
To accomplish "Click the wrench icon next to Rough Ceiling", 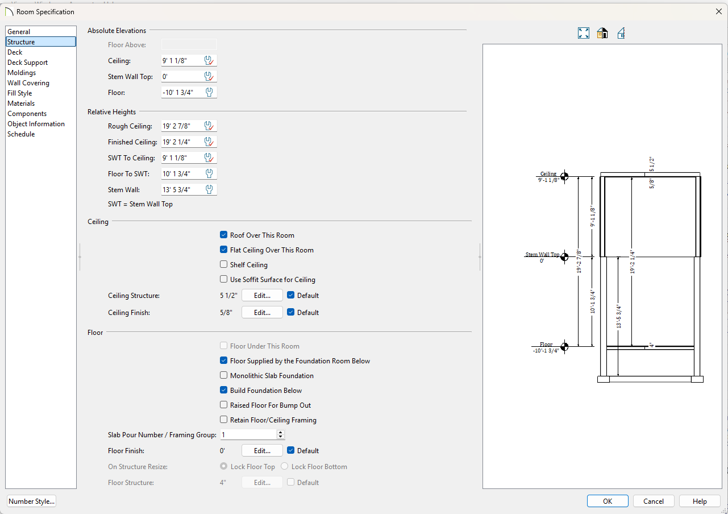I will 209,126.
